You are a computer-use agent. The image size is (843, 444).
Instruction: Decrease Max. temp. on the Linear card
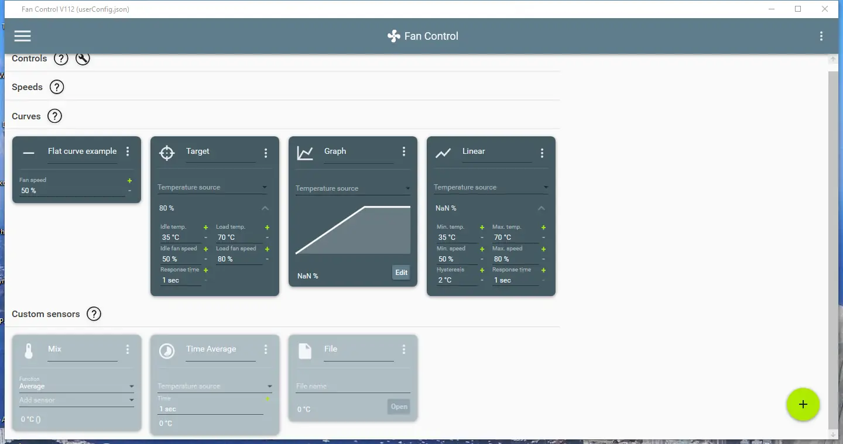[x=543, y=238]
